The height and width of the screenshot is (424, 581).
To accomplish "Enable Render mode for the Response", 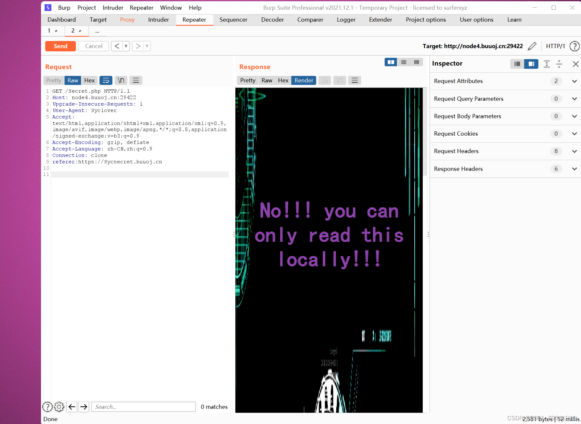I will tap(303, 80).
